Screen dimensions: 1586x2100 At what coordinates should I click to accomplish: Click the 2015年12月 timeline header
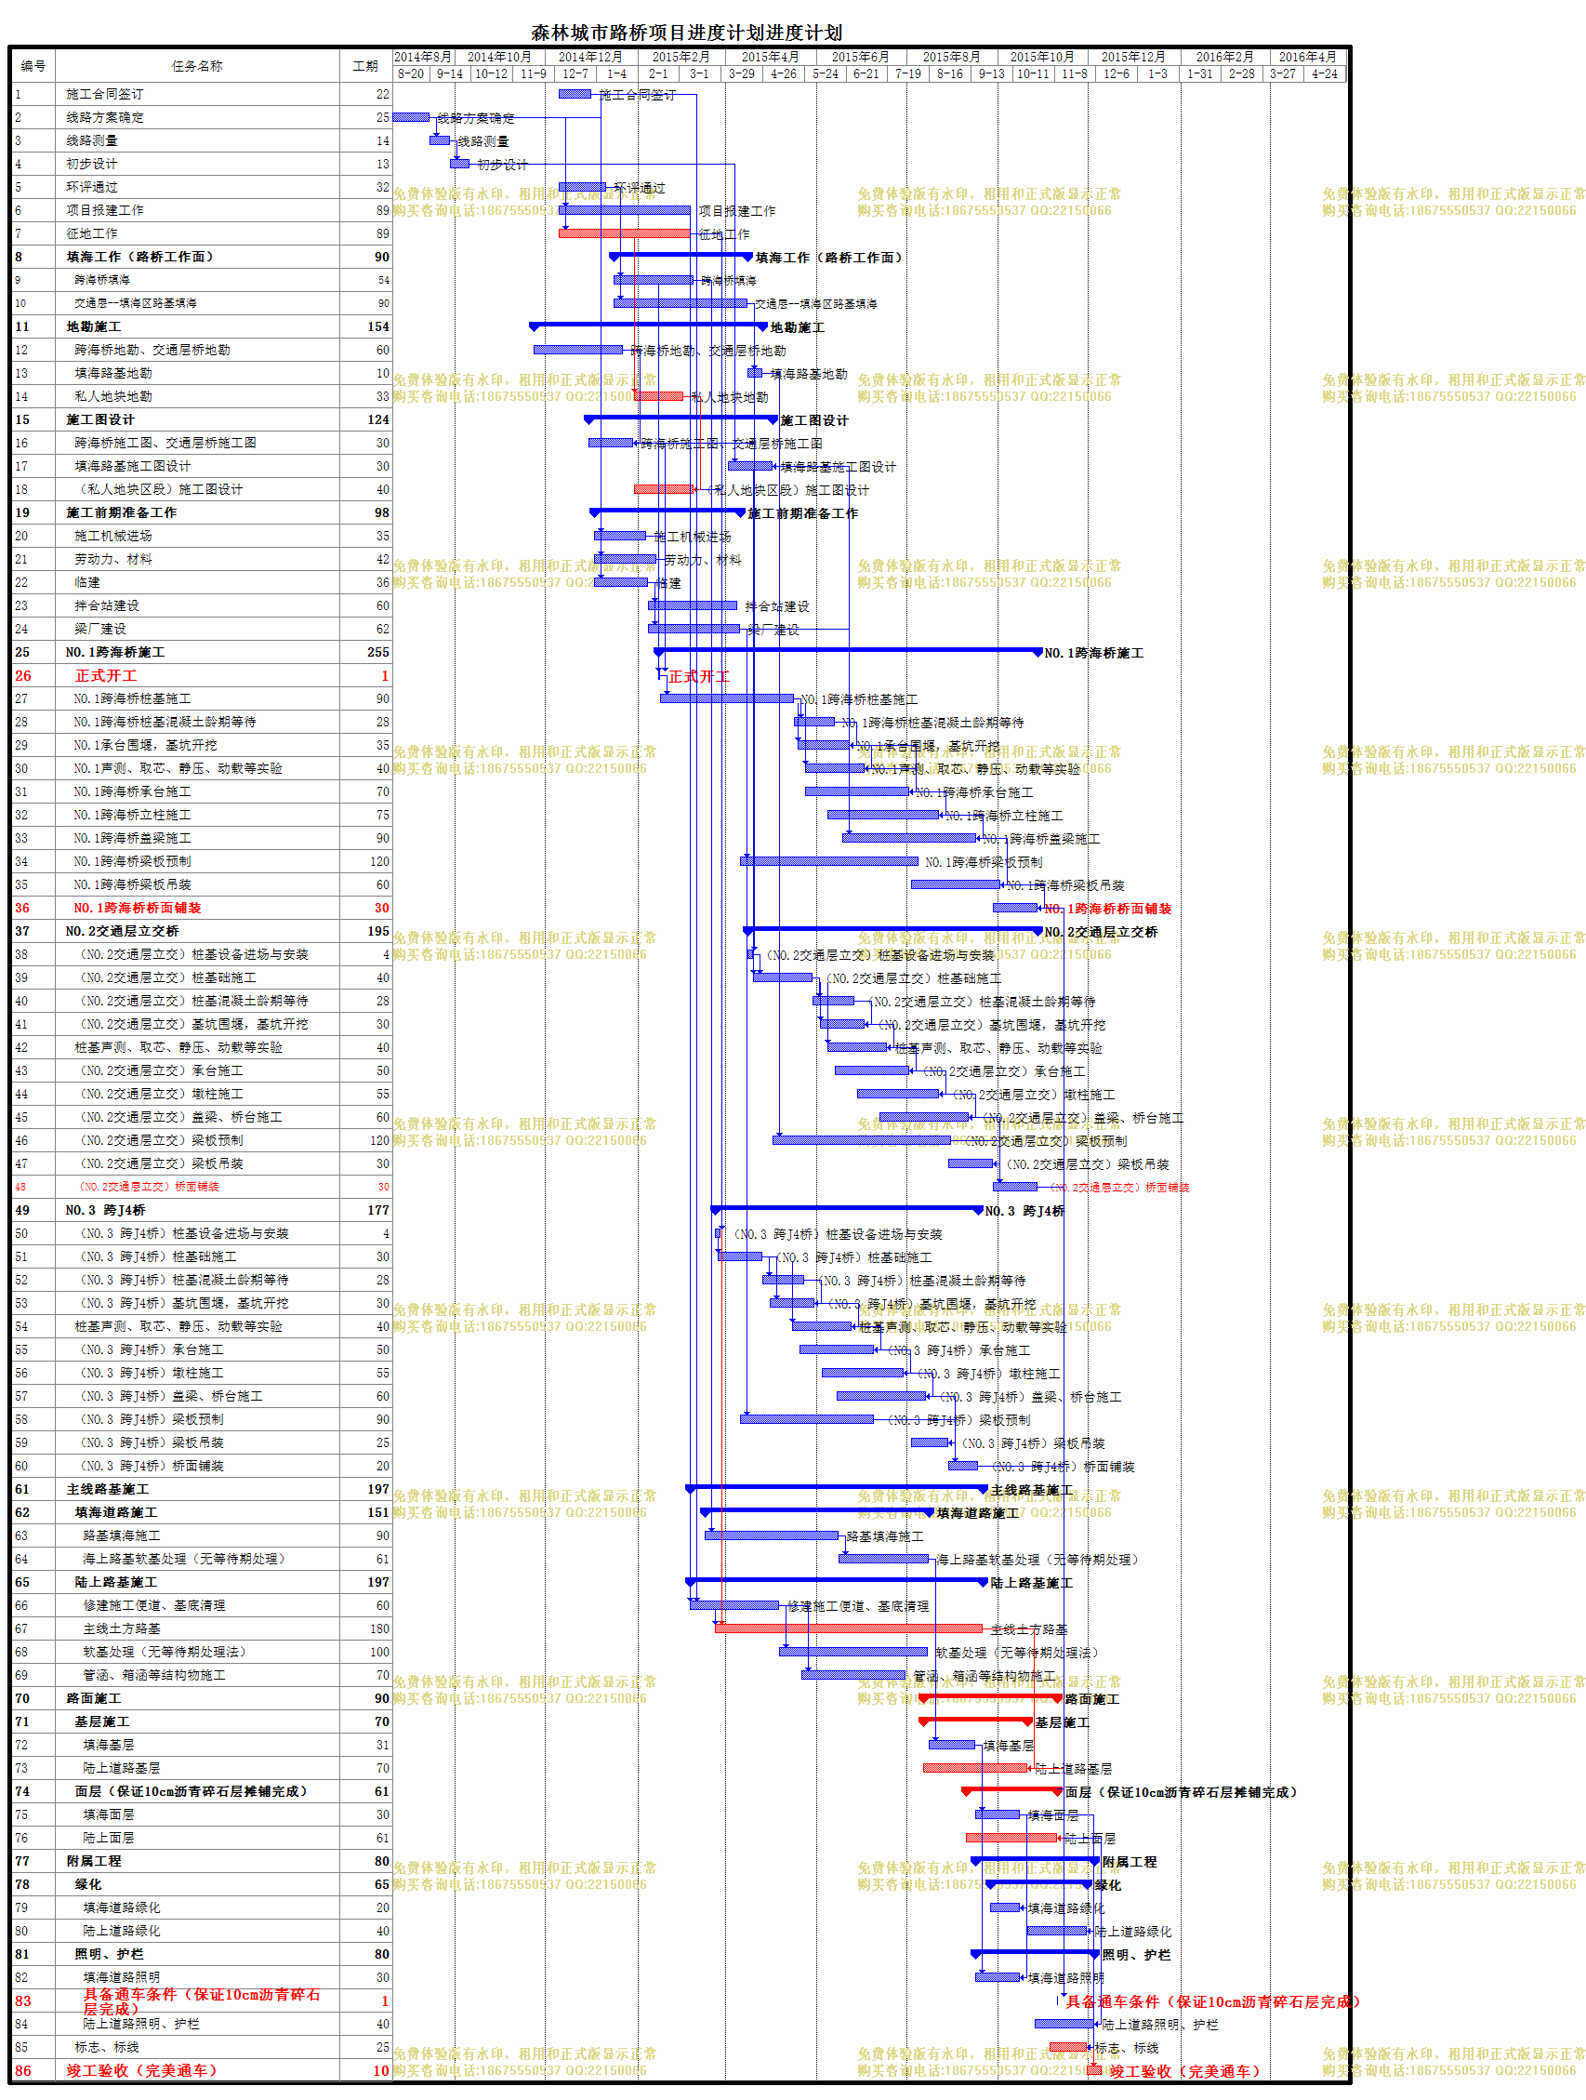1133,57
